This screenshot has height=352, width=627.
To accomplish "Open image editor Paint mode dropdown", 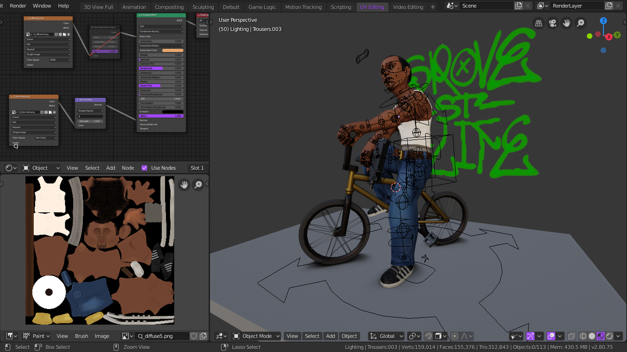I will coord(36,336).
